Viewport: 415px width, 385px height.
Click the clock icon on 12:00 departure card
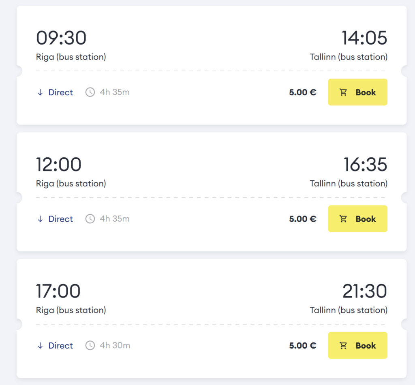point(90,219)
